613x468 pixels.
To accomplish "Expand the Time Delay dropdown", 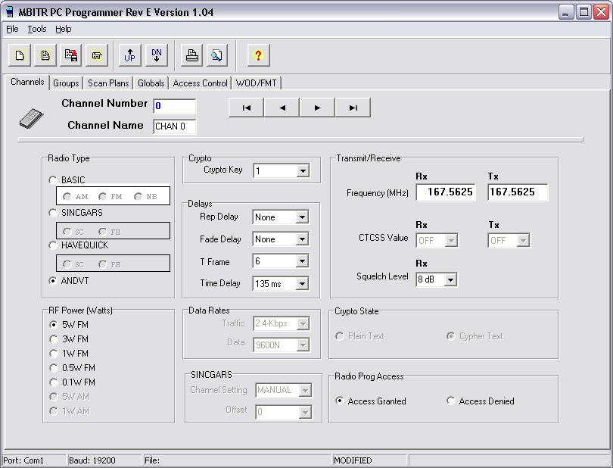I will point(303,284).
